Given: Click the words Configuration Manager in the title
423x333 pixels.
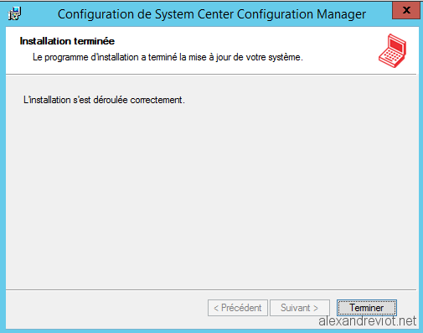Looking at the screenshot, I should click(302, 14).
